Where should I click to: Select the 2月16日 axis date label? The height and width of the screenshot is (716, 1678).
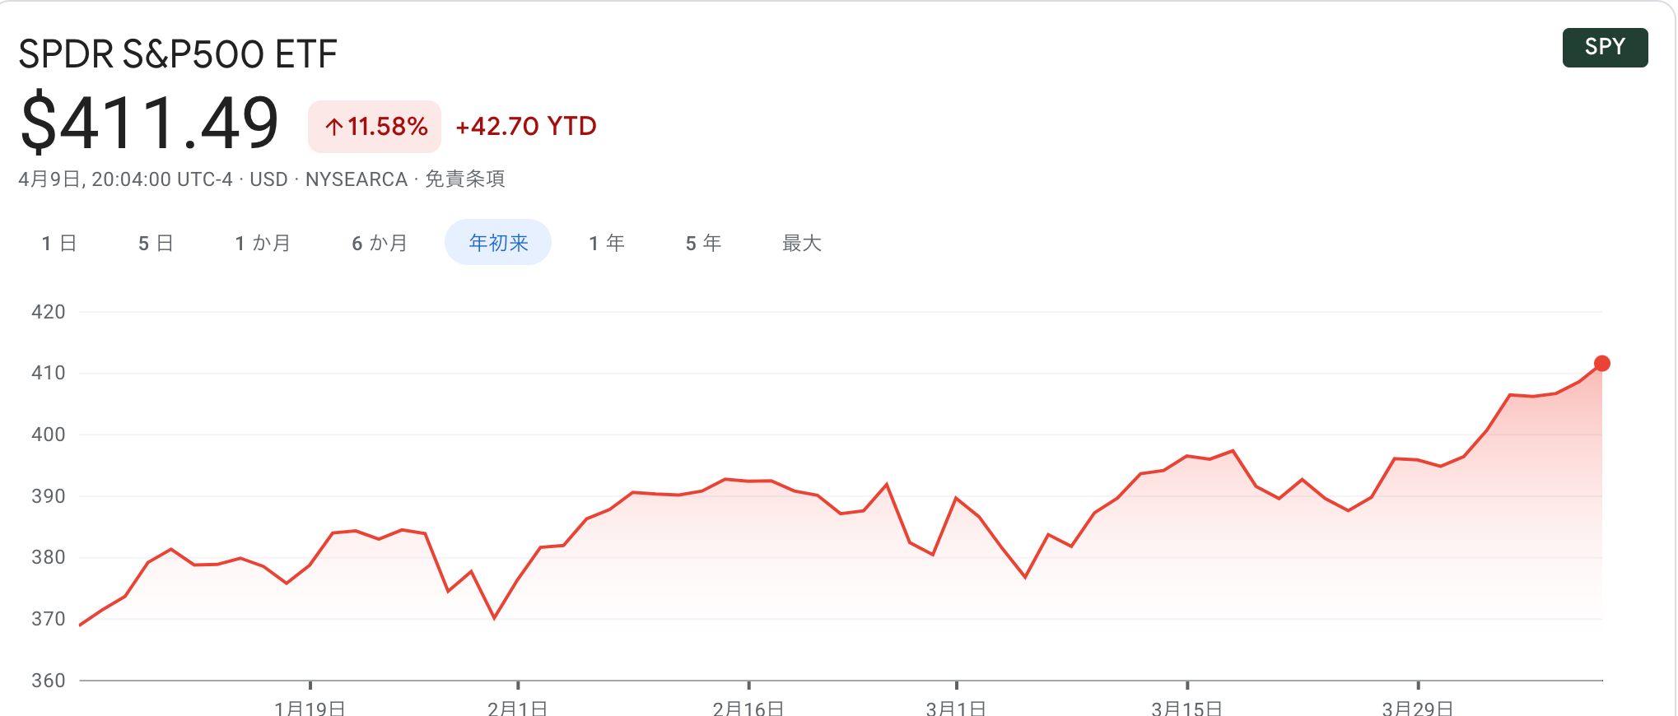pos(748,706)
